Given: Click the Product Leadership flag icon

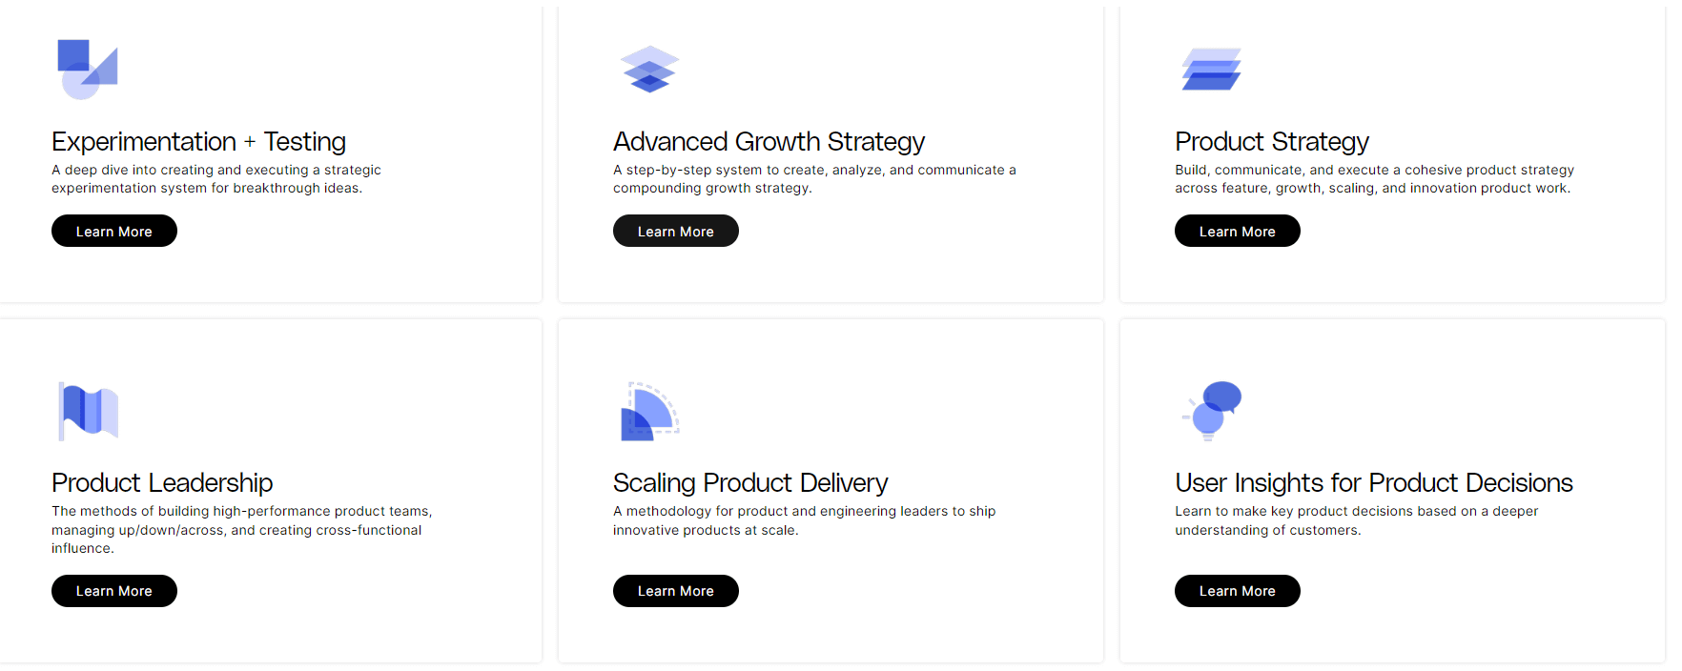Looking at the screenshot, I should point(88,410).
